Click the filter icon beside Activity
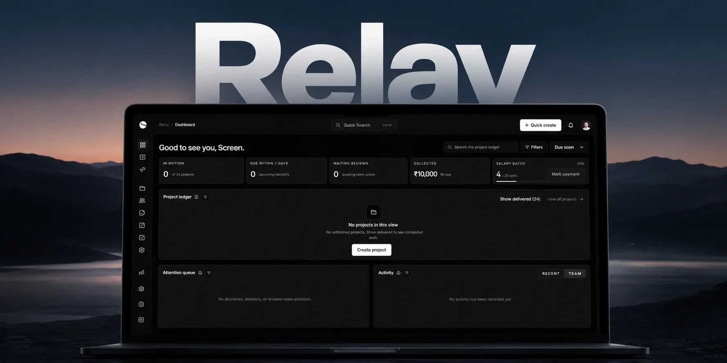The height and width of the screenshot is (363, 727). (407, 273)
